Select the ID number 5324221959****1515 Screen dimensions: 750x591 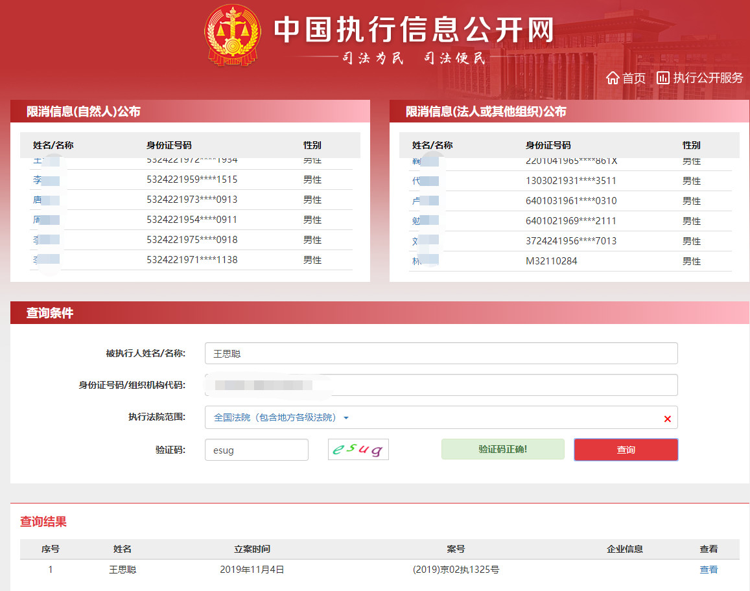[192, 180]
